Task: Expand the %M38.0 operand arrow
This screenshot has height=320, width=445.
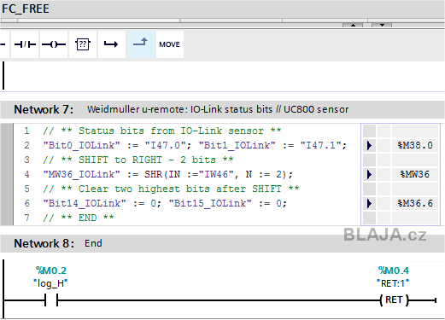Action: [369, 145]
